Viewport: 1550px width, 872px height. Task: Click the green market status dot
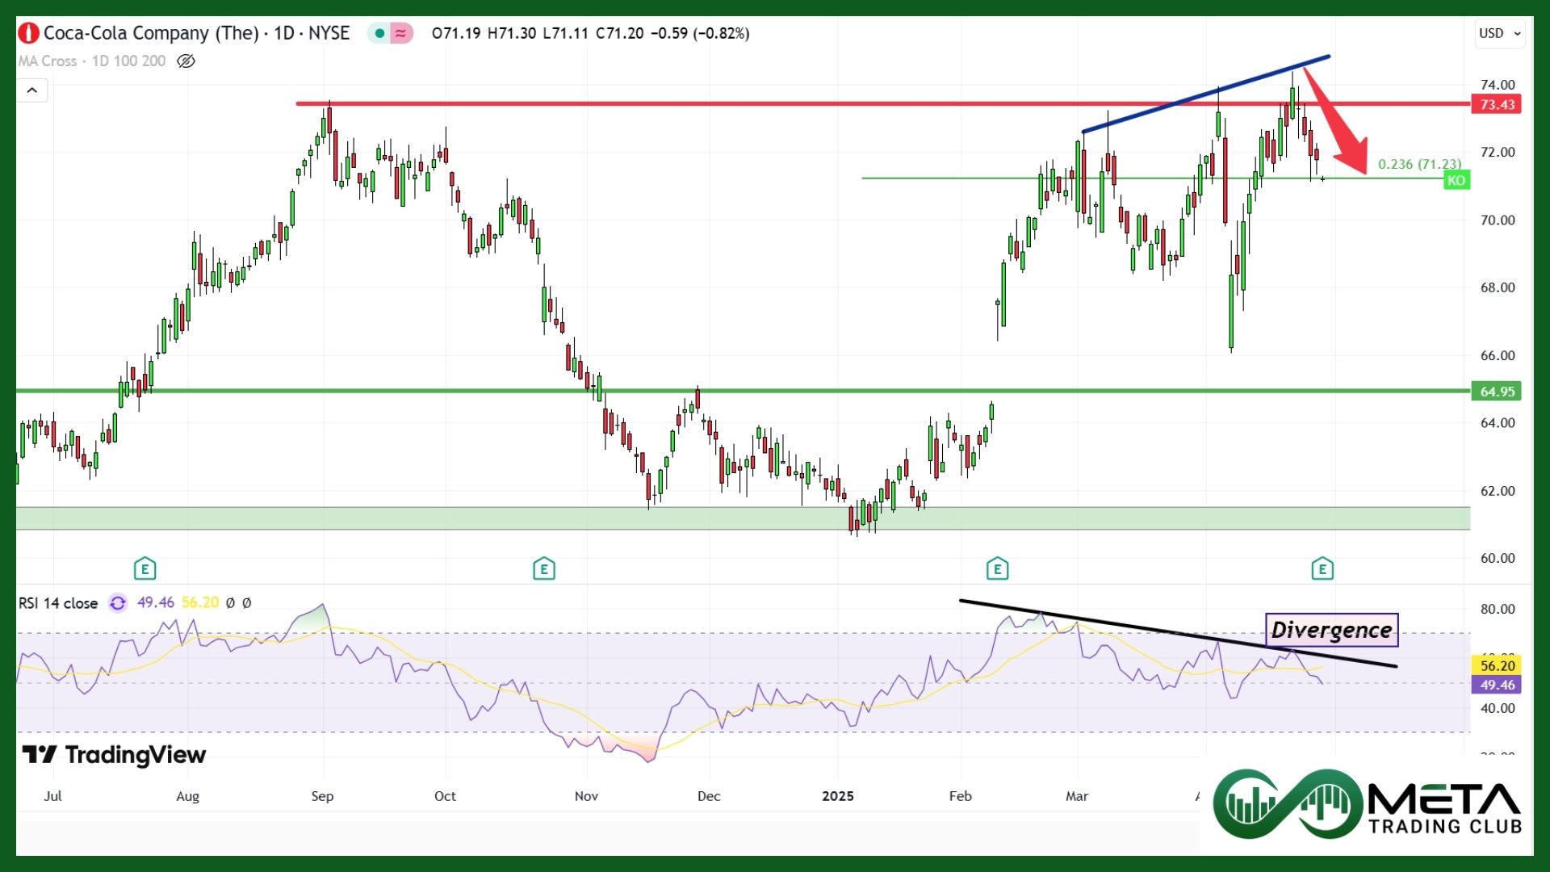click(379, 33)
